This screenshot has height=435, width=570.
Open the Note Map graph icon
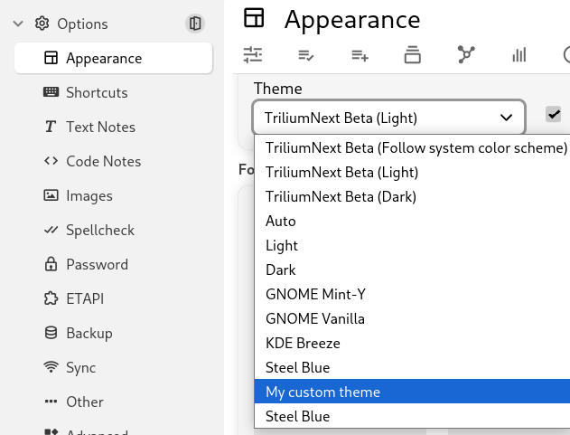point(466,55)
